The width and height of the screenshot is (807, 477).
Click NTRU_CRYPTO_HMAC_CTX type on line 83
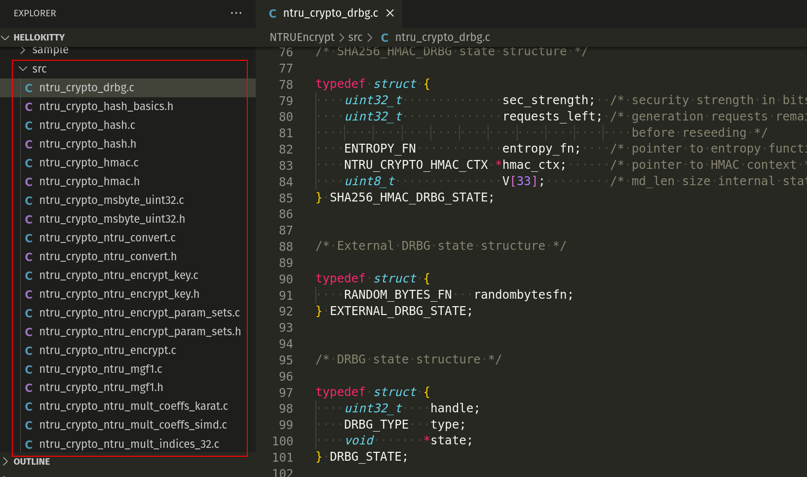tap(416, 165)
